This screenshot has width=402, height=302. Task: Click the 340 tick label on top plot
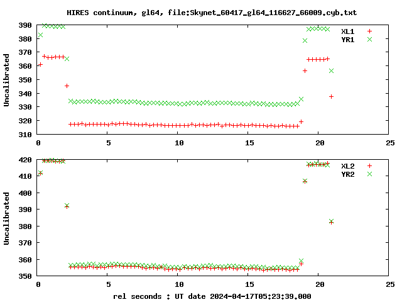point(25,94)
